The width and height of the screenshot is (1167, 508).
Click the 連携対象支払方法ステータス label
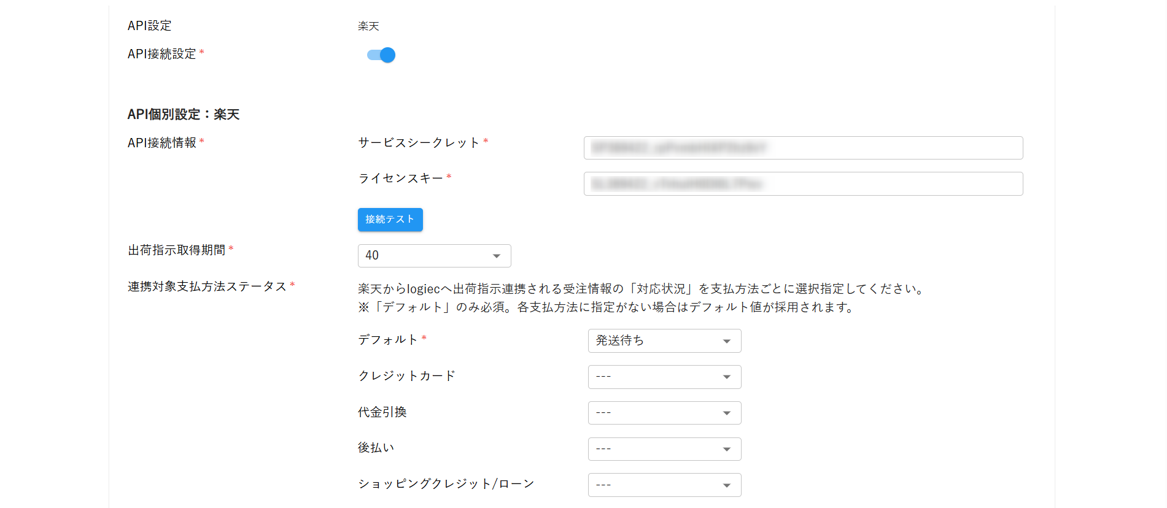(x=207, y=287)
